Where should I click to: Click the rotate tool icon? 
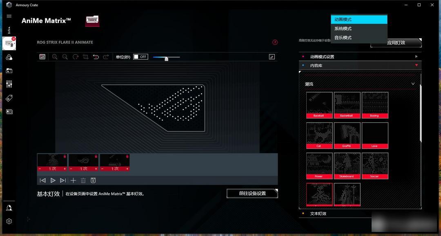[76, 57]
